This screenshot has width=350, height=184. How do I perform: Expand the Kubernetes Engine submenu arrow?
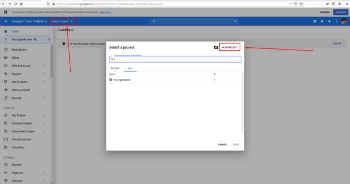(x=44, y=131)
